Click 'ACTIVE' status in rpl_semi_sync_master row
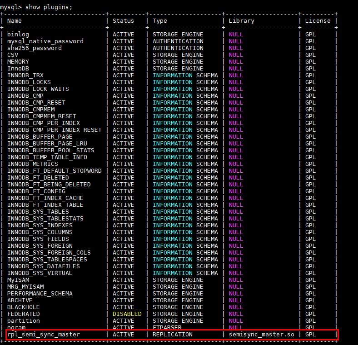The height and width of the screenshot is (345, 358). (x=123, y=335)
